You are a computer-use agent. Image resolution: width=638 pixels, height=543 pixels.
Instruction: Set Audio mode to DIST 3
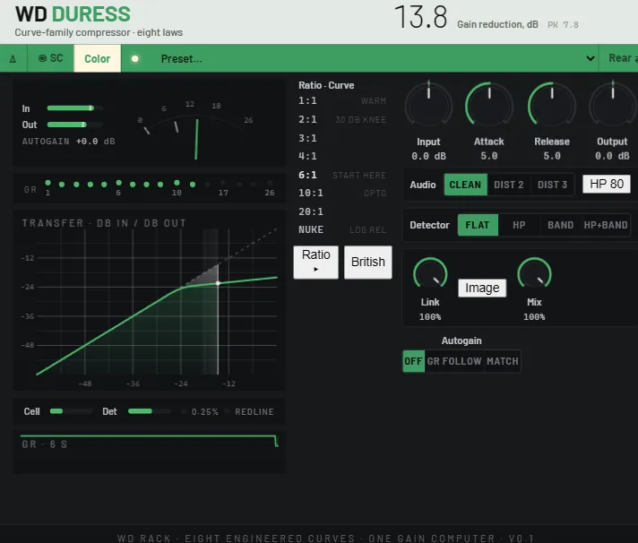(x=552, y=185)
